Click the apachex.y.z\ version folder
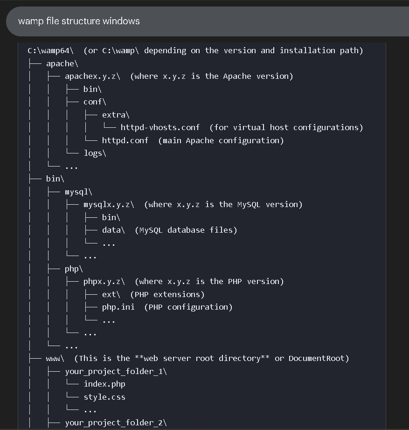The image size is (409, 430). click(x=92, y=76)
